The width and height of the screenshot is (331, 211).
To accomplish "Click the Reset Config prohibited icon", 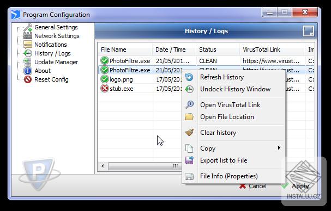I will tap(28, 79).
